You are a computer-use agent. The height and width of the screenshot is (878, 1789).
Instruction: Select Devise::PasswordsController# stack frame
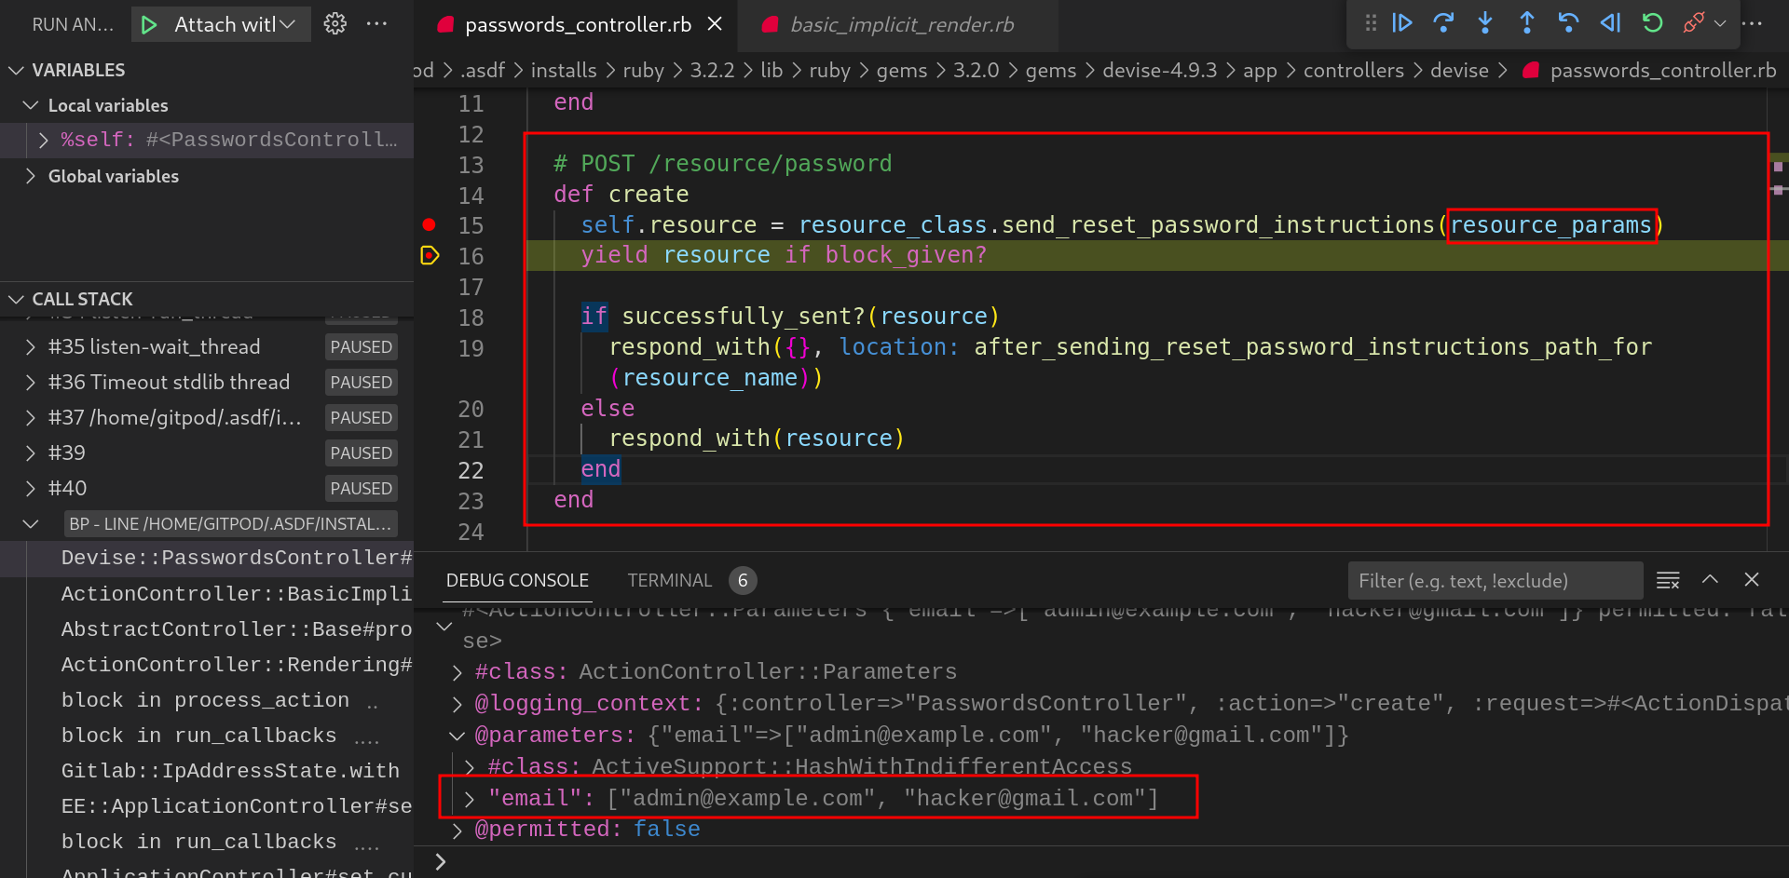207,558
